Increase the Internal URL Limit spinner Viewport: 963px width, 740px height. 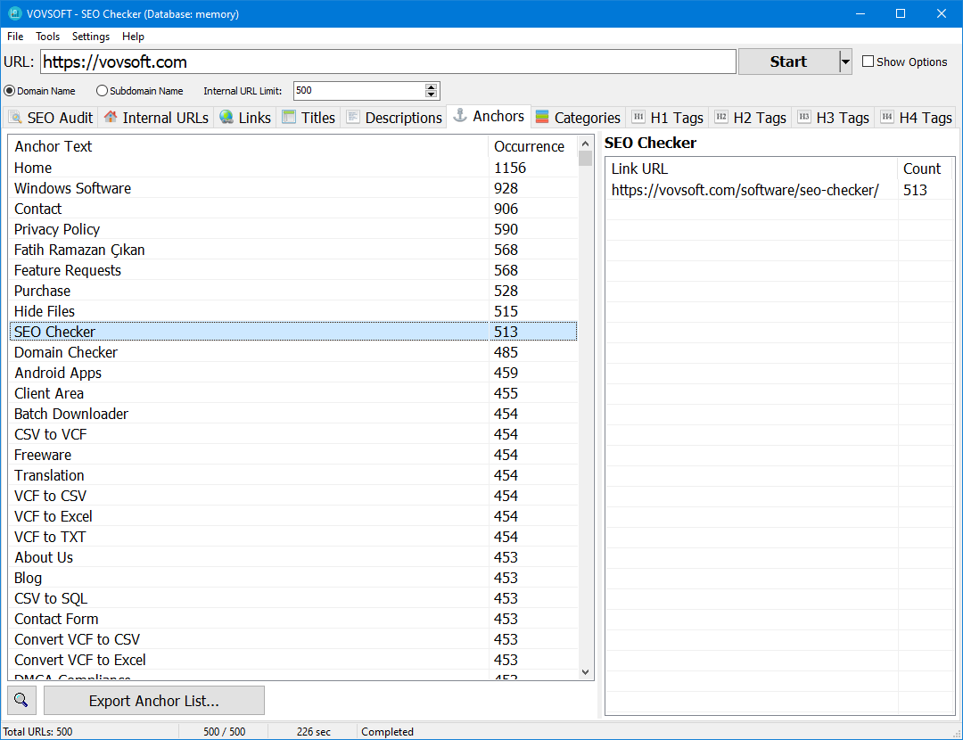(x=432, y=87)
